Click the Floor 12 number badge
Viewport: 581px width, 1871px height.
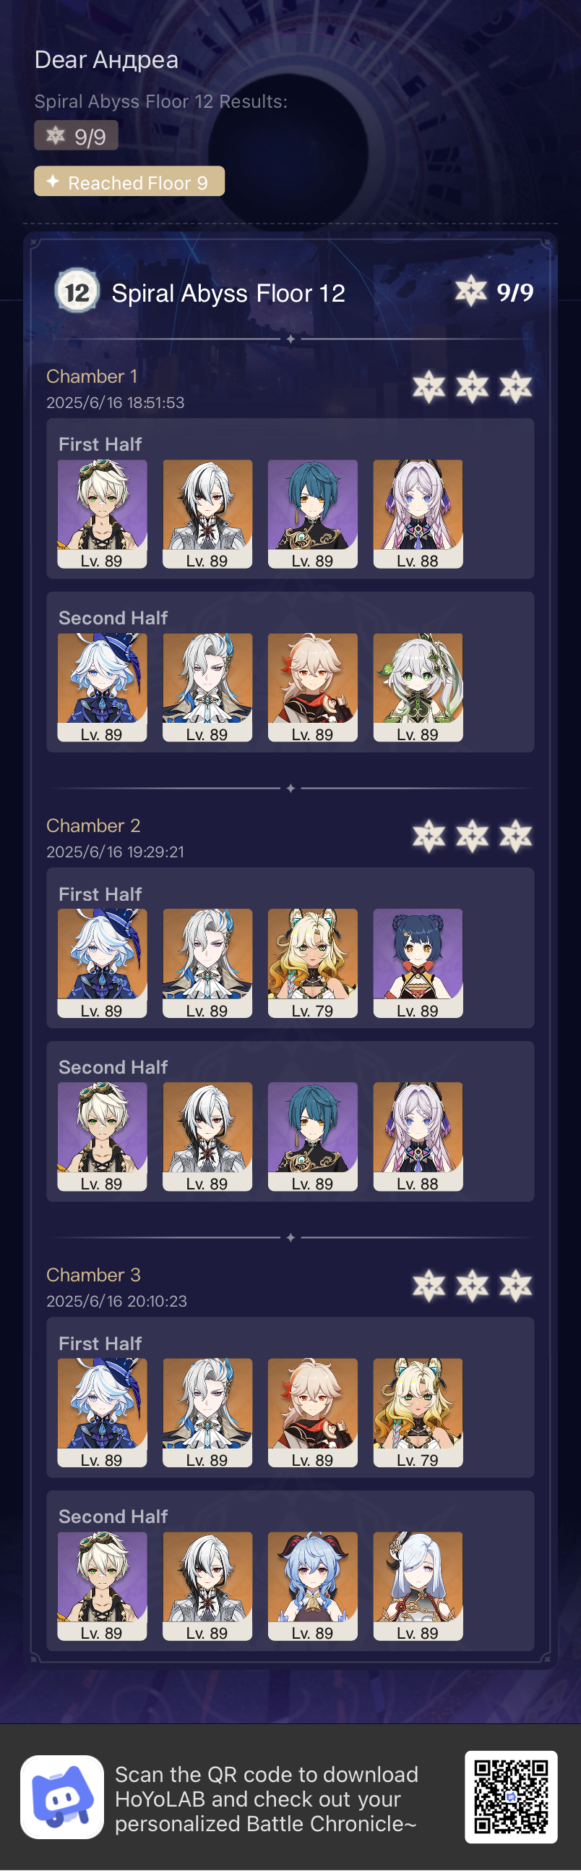[x=77, y=292]
